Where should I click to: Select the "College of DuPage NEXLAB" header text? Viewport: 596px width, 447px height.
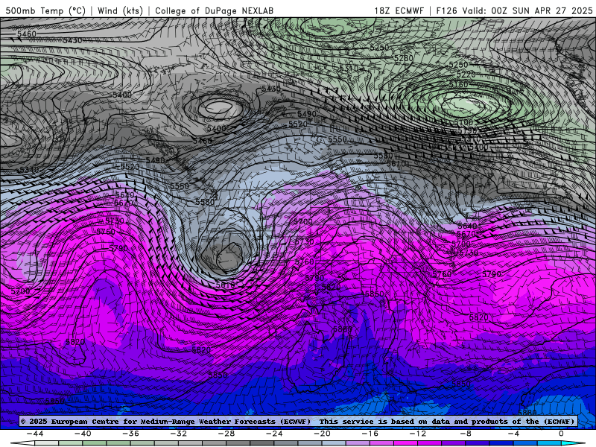214,10
